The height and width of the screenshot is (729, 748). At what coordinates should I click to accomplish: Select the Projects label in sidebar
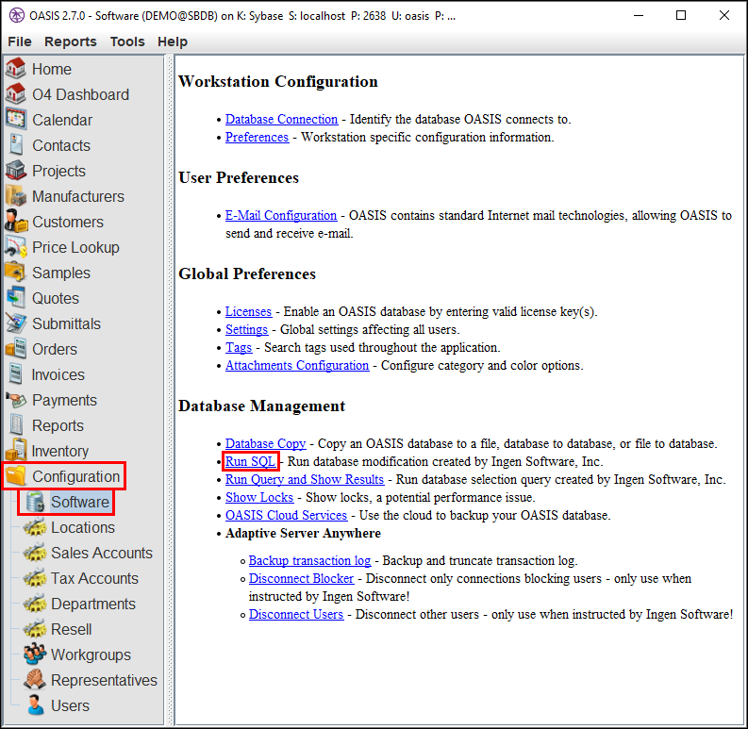click(58, 171)
